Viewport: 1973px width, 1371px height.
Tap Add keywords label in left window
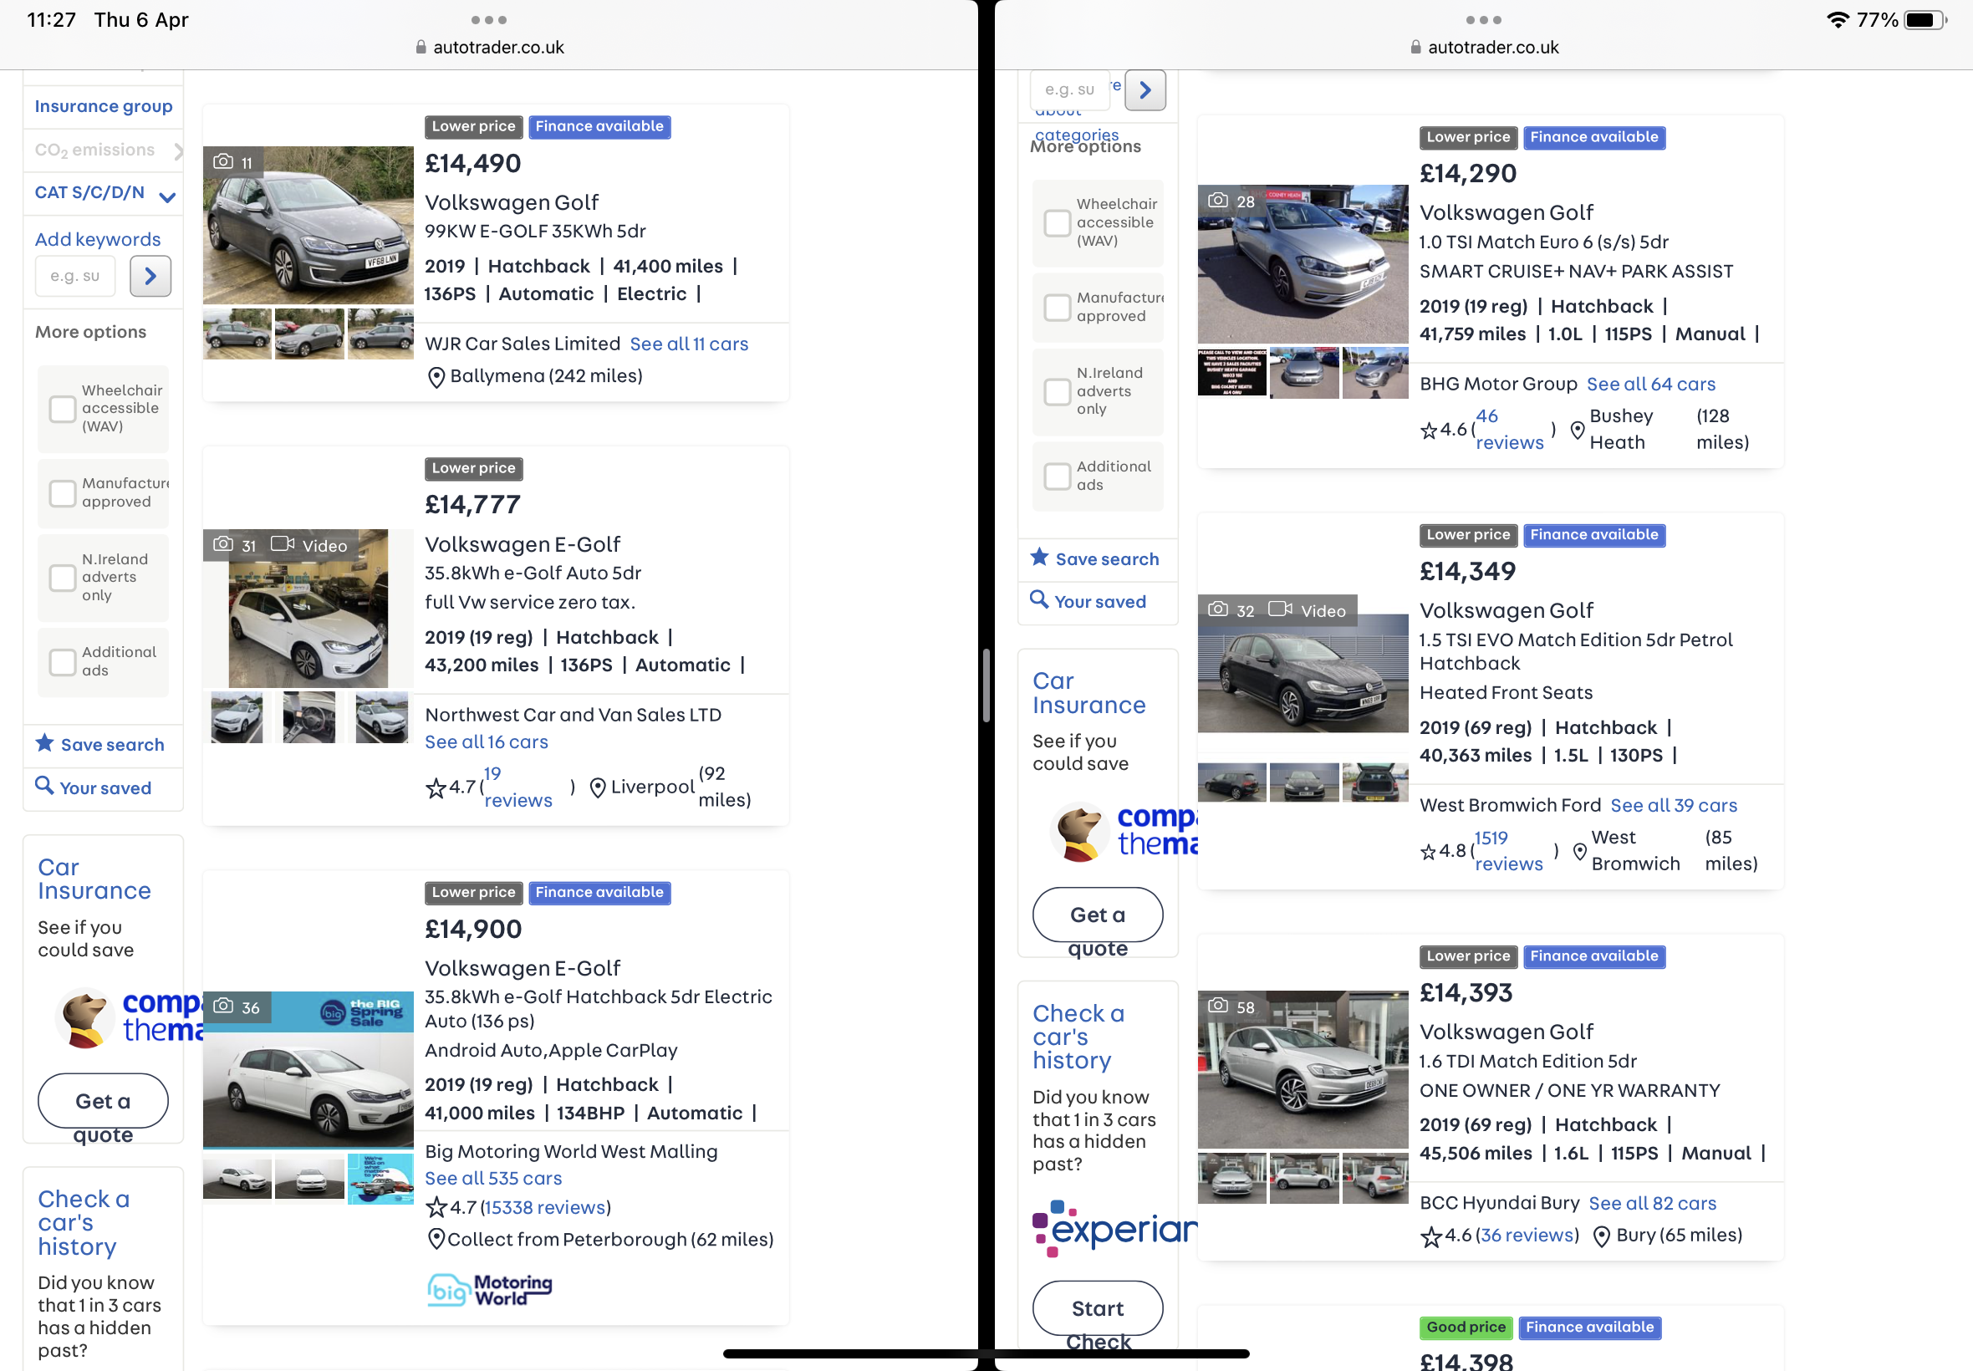98,240
